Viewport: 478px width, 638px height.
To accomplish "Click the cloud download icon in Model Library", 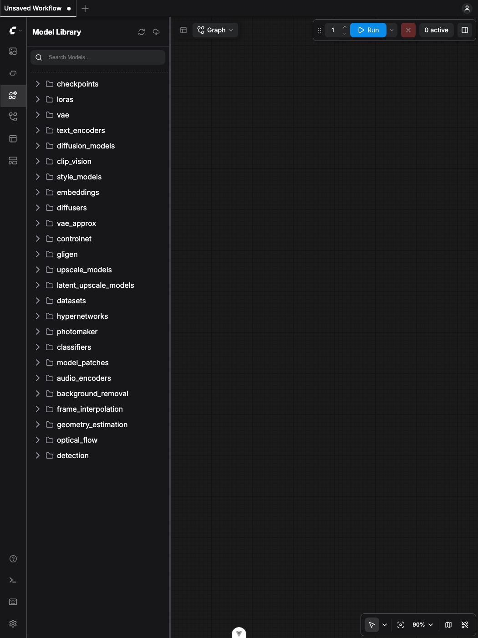I will coord(156,32).
